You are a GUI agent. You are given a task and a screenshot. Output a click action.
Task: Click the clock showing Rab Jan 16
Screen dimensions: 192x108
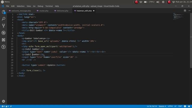click(184, 2)
